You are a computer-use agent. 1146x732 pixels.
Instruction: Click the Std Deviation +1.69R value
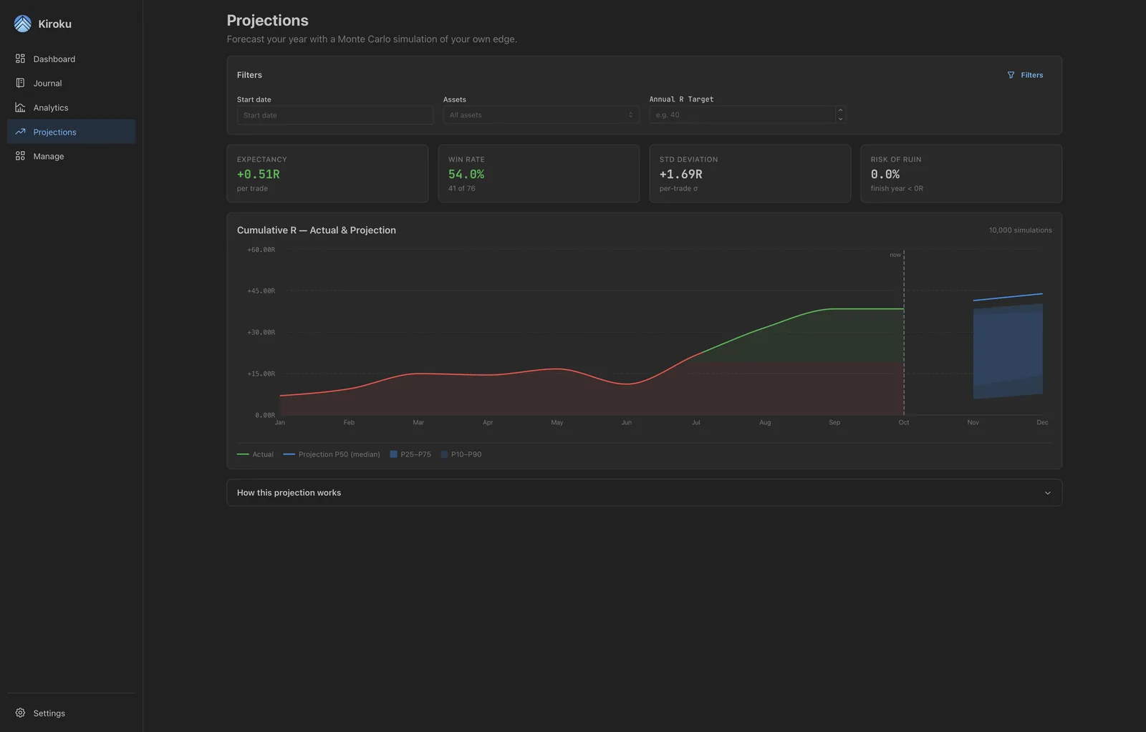[680, 175]
